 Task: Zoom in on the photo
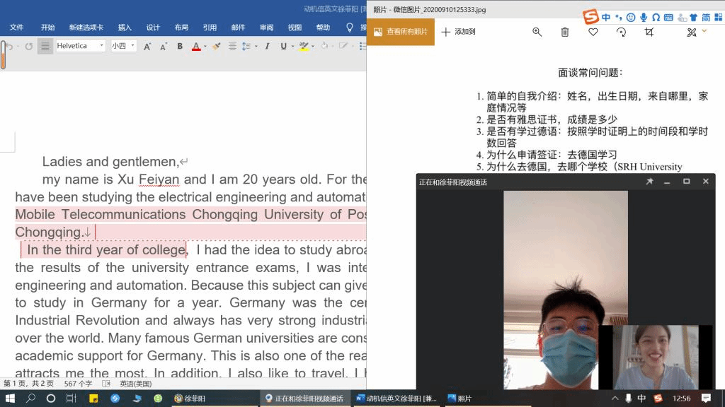(537, 32)
